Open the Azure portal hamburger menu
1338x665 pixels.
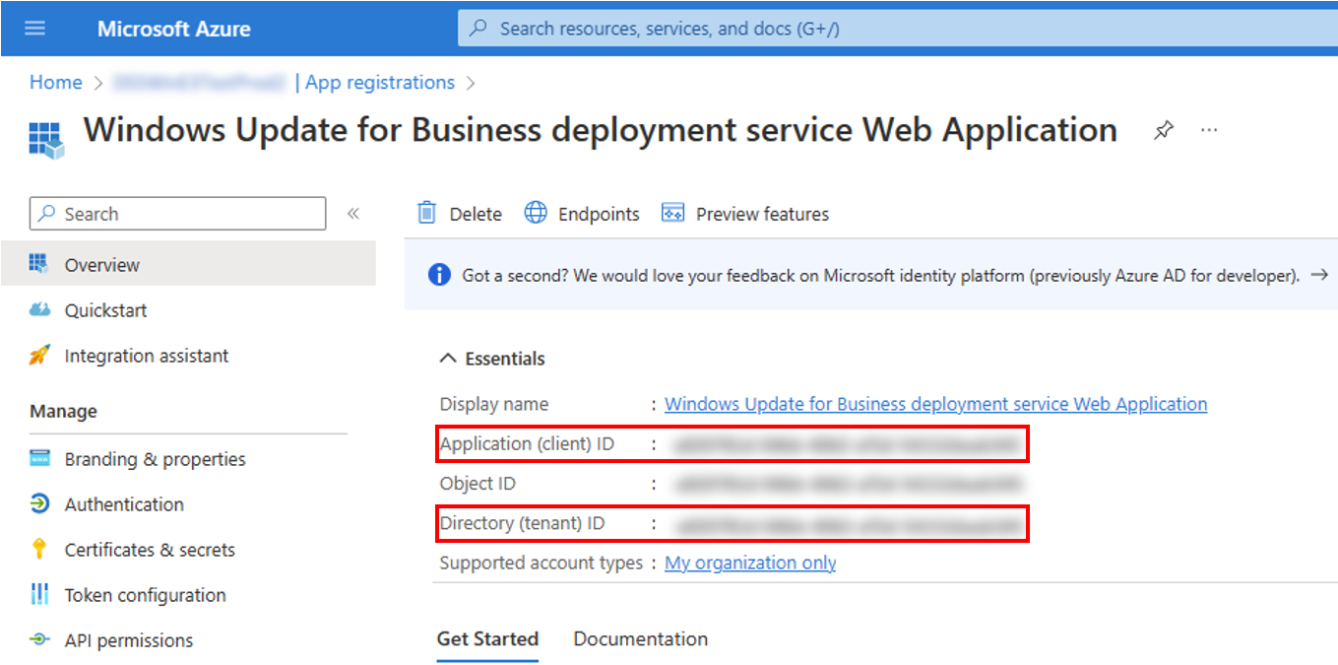pyautogui.click(x=35, y=28)
